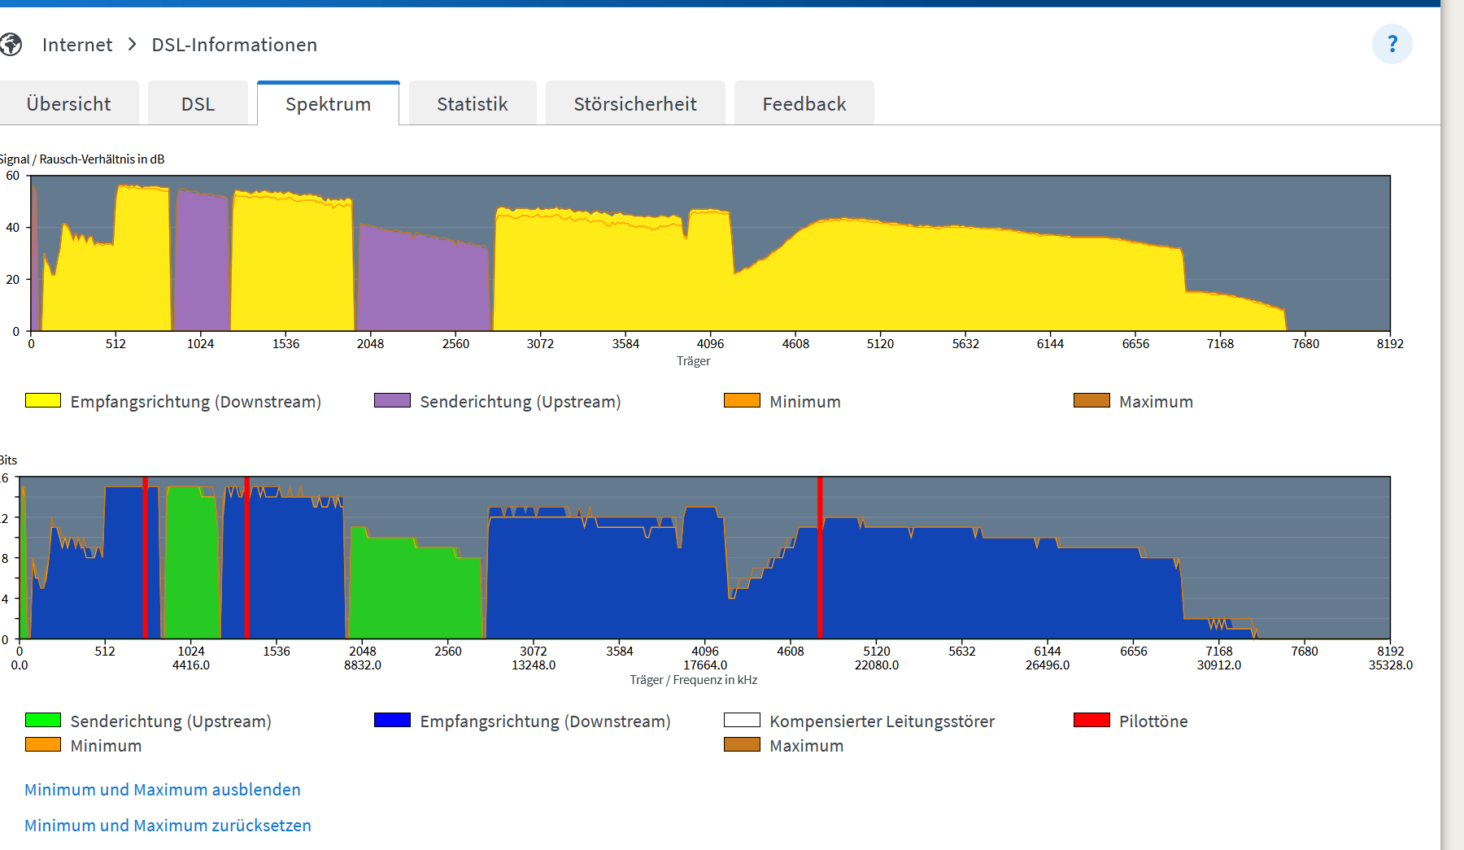The image size is (1464, 850).
Task: Open the help question mark icon
Action: tap(1392, 44)
